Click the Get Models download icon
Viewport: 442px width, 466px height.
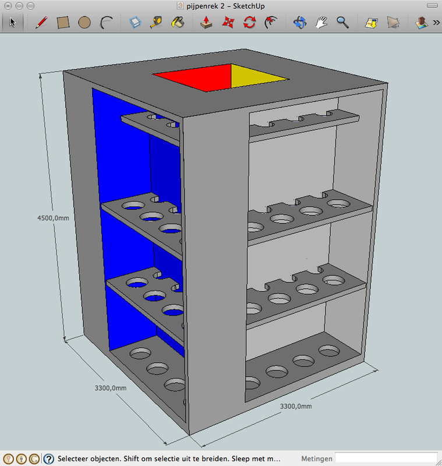click(371, 23)
